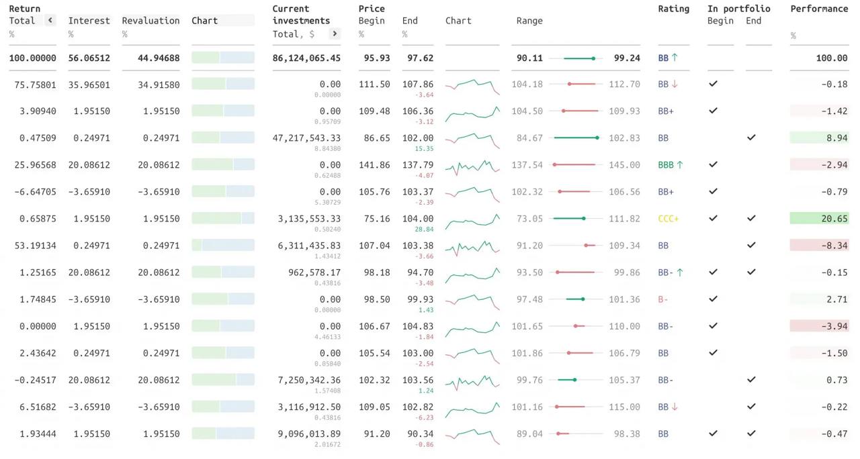Screen dimensions: 860x459
Task: Collapse the Return Total column chevron
Action: [x=50, y=20]
